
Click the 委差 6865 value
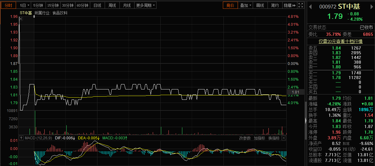[x=368, y=35]
